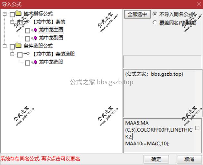Click the purple diamond icon of 龙中龙副图
This screenshot has width=203, height=165.
pos(35,38)
